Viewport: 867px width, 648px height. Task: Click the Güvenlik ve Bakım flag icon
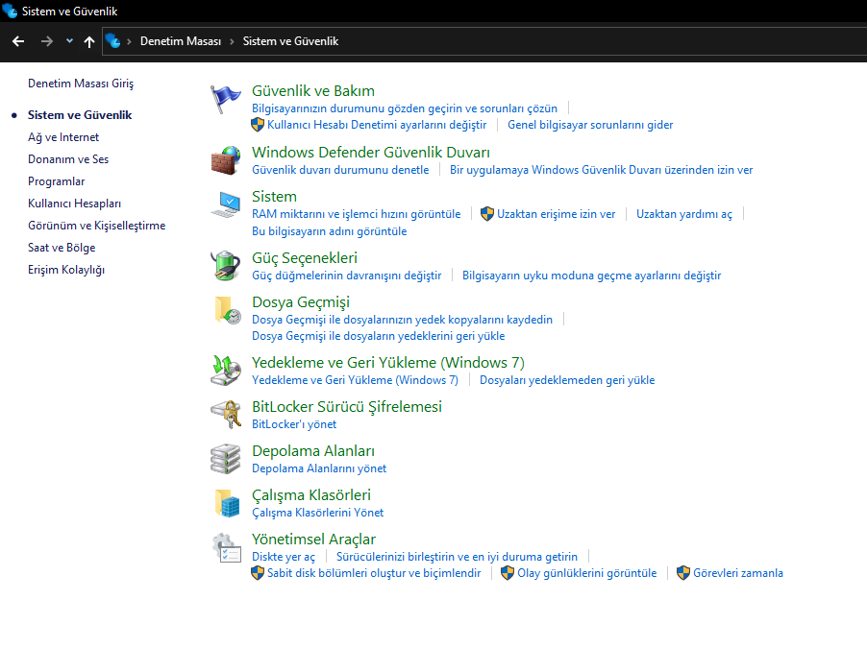[x=226, y=100]
